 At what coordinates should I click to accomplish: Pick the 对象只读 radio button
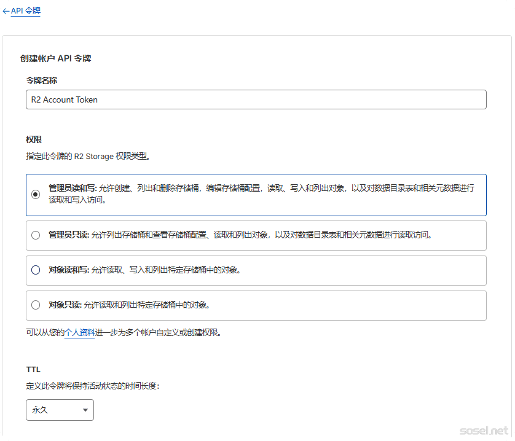point(36,305)
